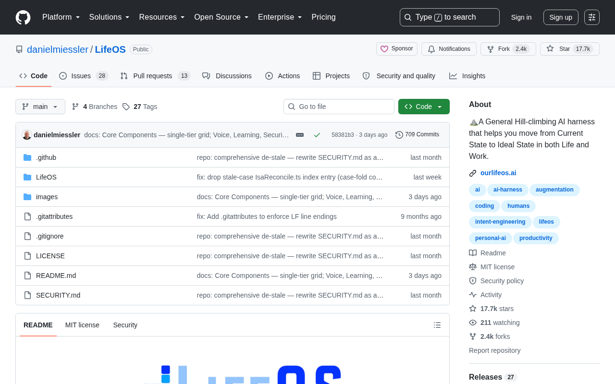The height and width of the screenshot is (384, 615).
Task: Click the history clock icon by 709 Commits
Action: click(399, 135)
